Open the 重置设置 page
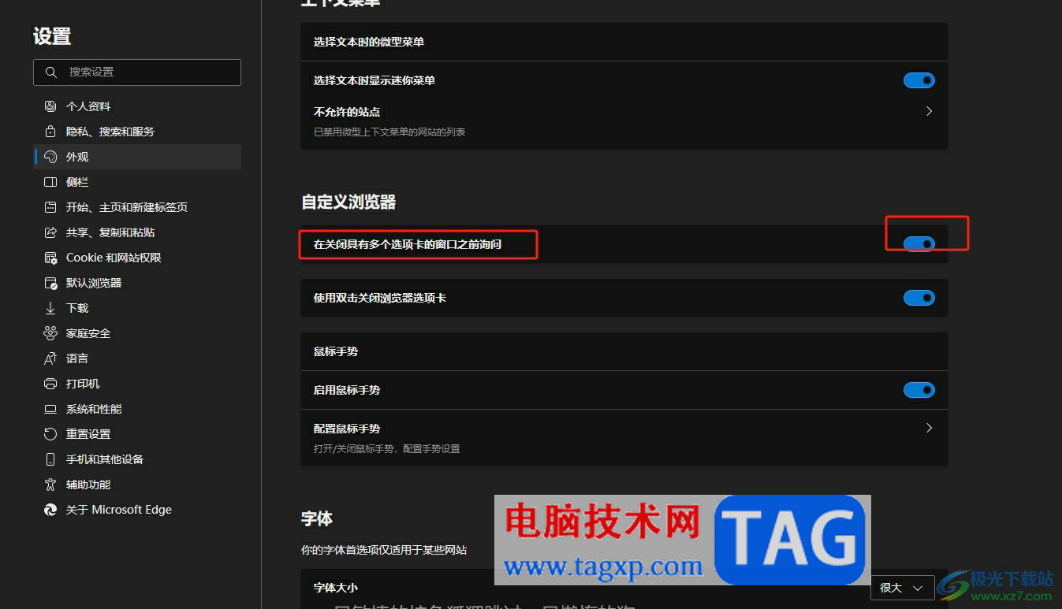The height and width of the screenshot is (609, 1062). [88, 433]
